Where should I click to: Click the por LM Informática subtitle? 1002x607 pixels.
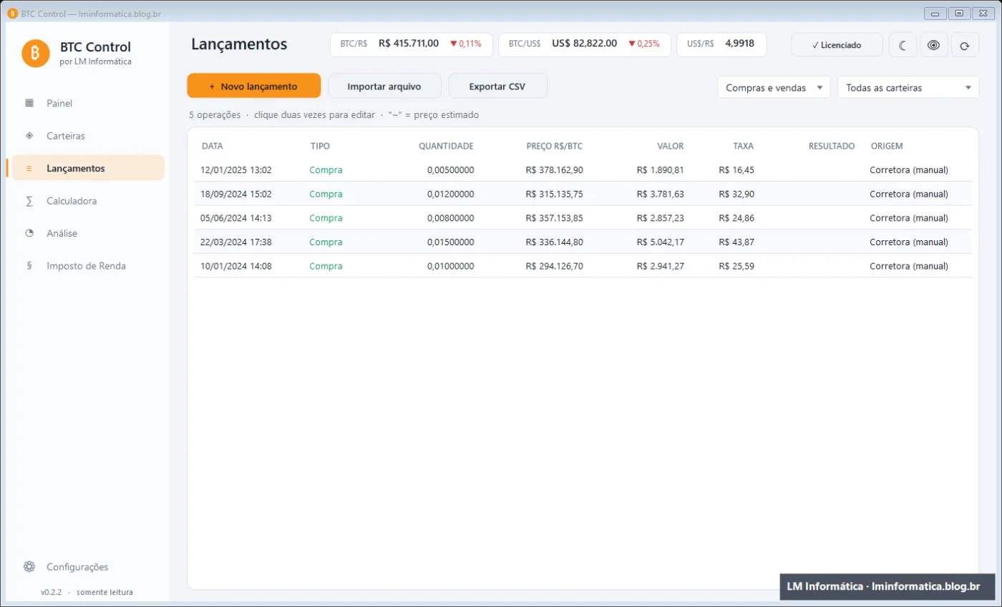pos(95,61)
